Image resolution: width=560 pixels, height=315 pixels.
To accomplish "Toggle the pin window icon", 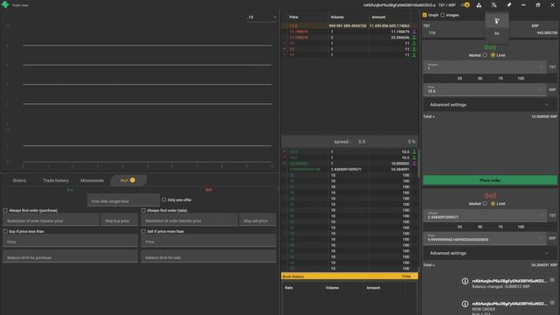I will point(509,5).
